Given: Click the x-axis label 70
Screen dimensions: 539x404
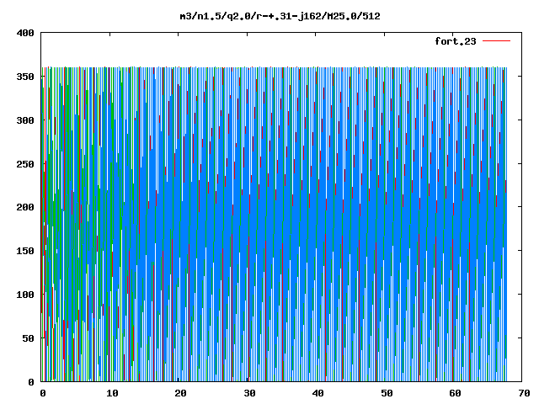Looking at the screenshot, I should point(524,393).
